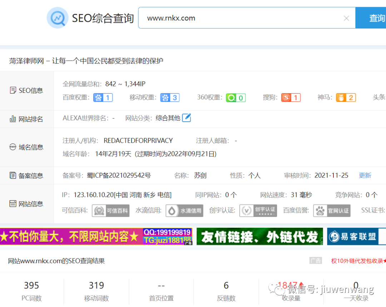Click the 百度权重 badge showing 1
This screenshot has width=386, height=307.
point(103,97)
